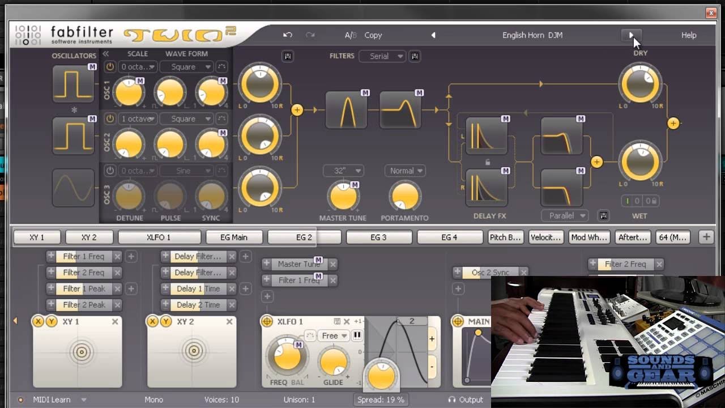The width and height of the screenshot is (725, 408).
Task: Click filter section save preset icon
Action: click(415, 56)
